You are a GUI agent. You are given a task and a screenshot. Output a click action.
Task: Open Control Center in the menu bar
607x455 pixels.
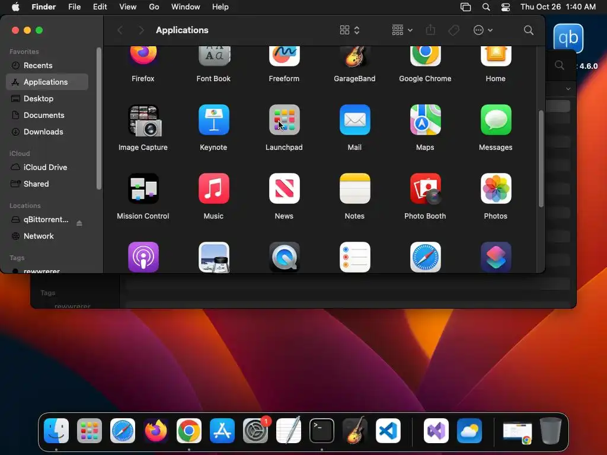click(x=505, y=7)
